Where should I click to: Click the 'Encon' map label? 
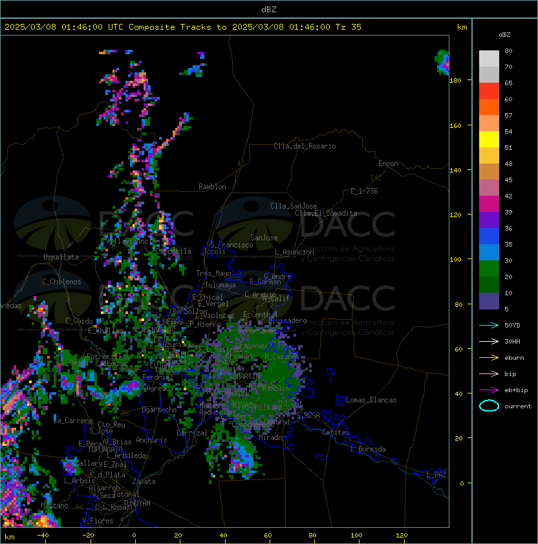pos(388,163)
